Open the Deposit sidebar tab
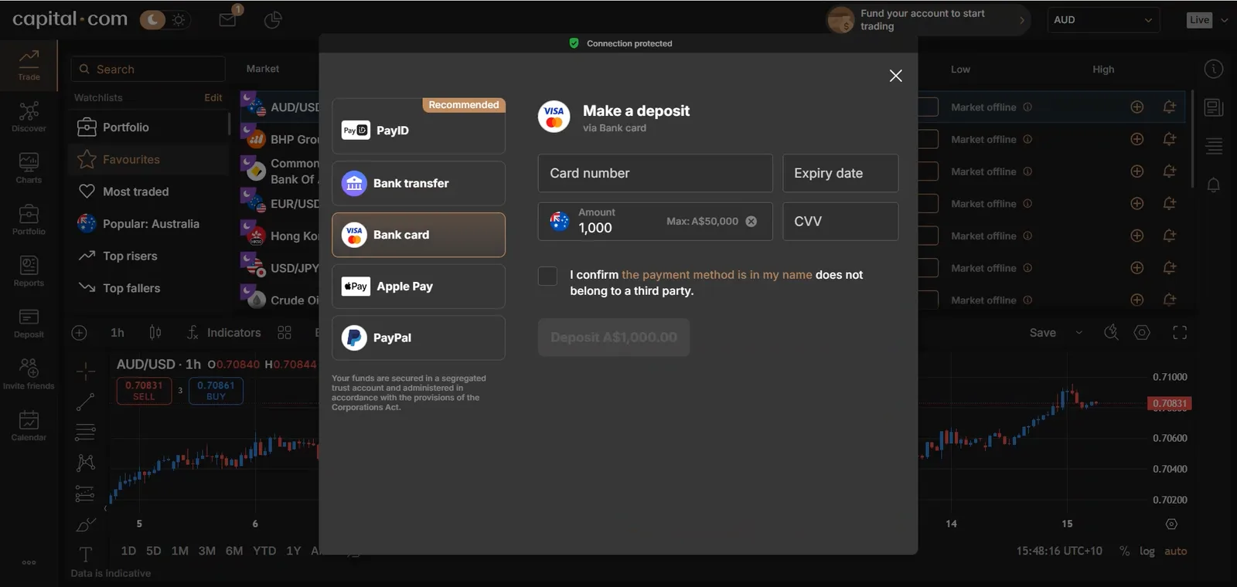The image size is (1237, 587). [29, 323]
